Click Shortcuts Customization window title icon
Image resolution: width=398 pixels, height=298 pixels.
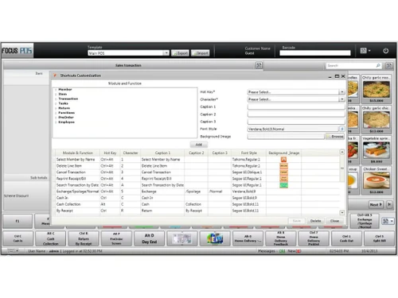pyautogui.click(x=55, y=75)
